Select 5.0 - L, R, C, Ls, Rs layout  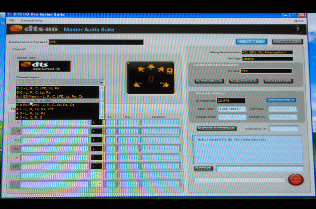pos(58,92)
